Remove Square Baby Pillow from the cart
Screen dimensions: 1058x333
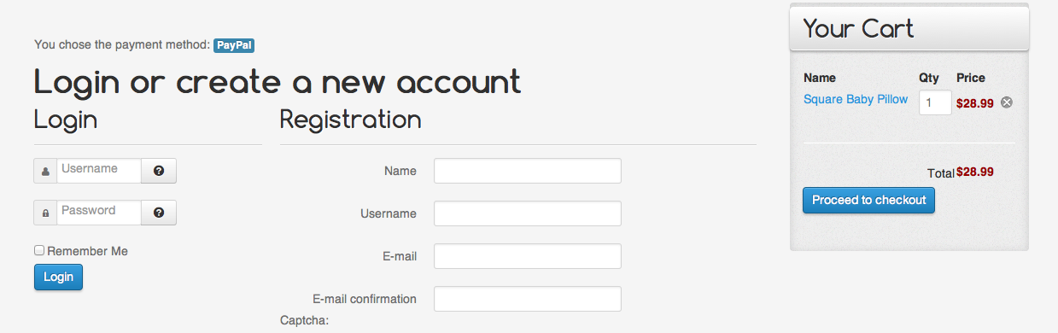pos(1007,102)
